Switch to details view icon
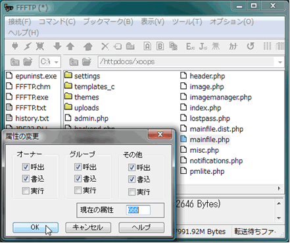This screenshot has width=290, height=243. coord(280,46)
